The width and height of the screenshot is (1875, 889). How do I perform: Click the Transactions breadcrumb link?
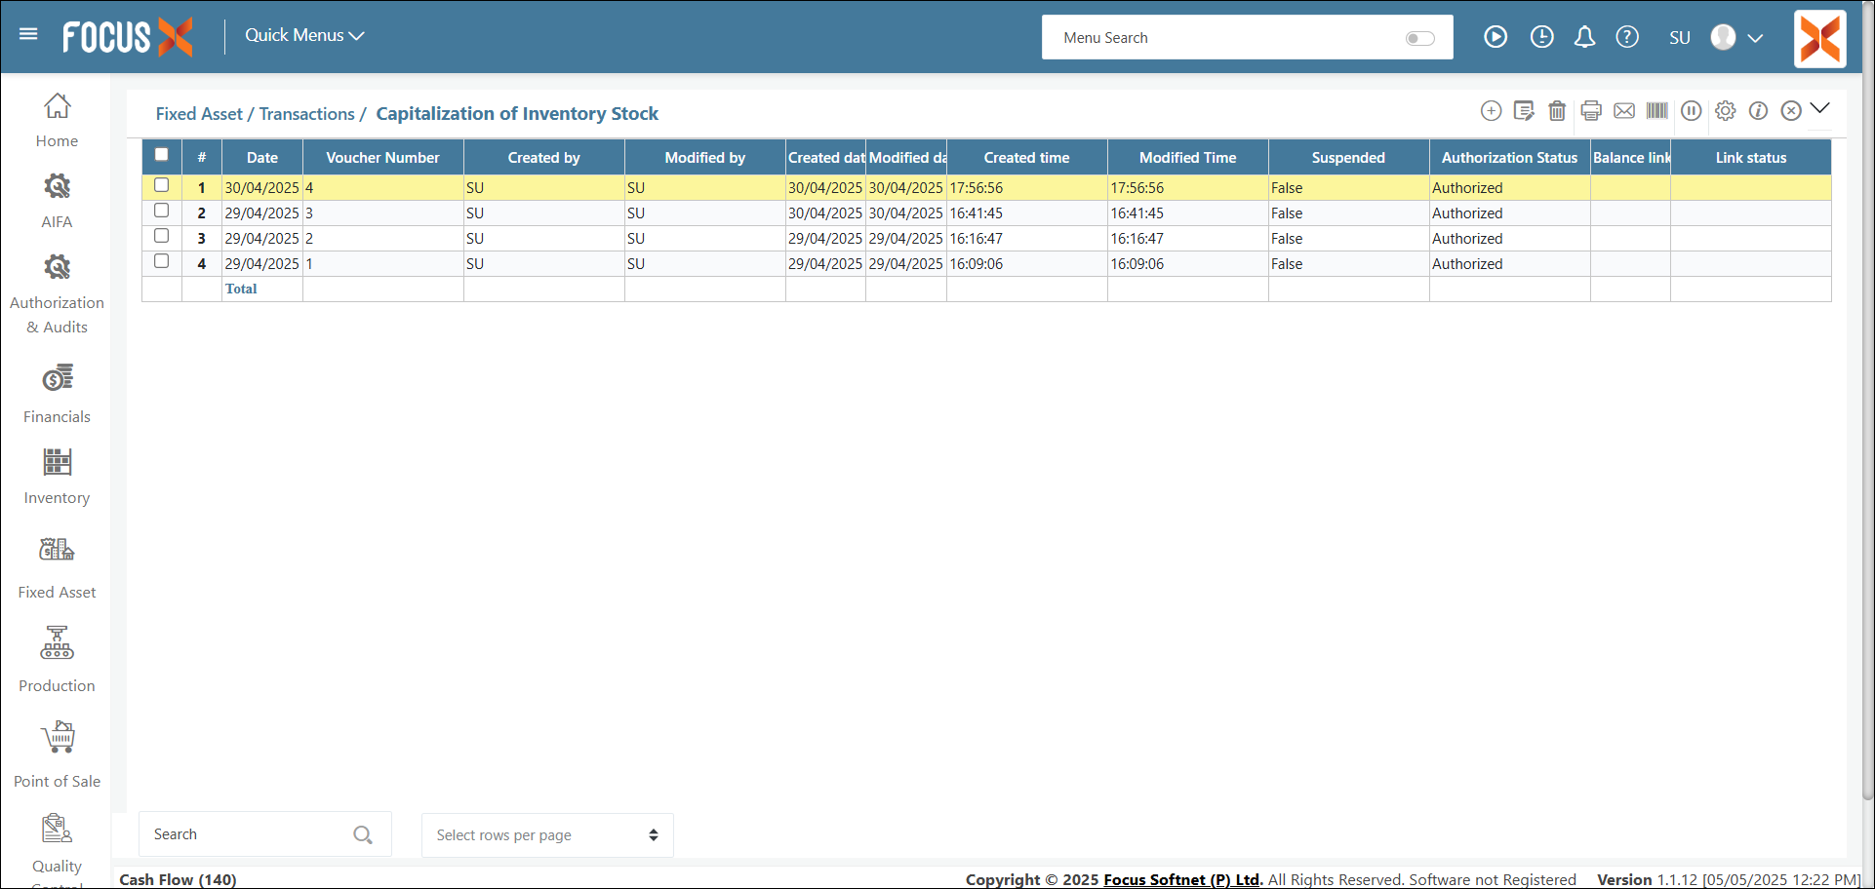tap(306, 114)
